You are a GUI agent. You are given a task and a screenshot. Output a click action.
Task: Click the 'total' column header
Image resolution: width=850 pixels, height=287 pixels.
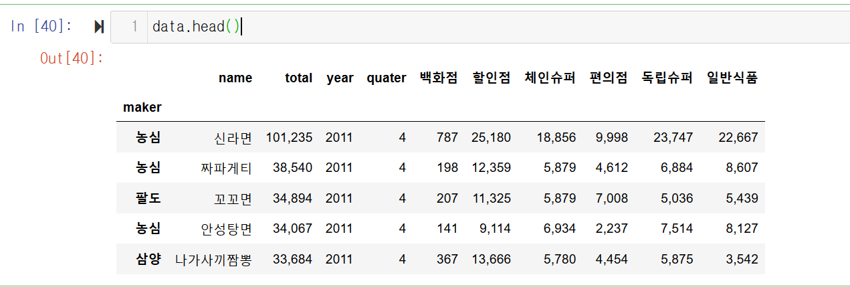click(x=298, y=78)
